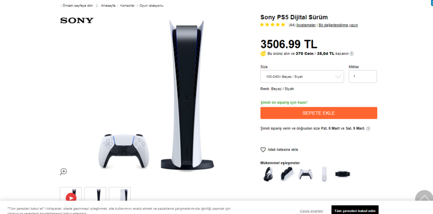Click the magnifier zoom icon under product image
Viewport: 433px width, 214px height.
coord(64,172)
